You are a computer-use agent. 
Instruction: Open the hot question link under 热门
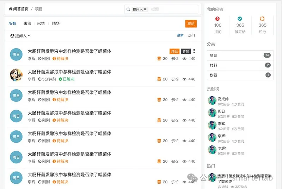(245, 179)
